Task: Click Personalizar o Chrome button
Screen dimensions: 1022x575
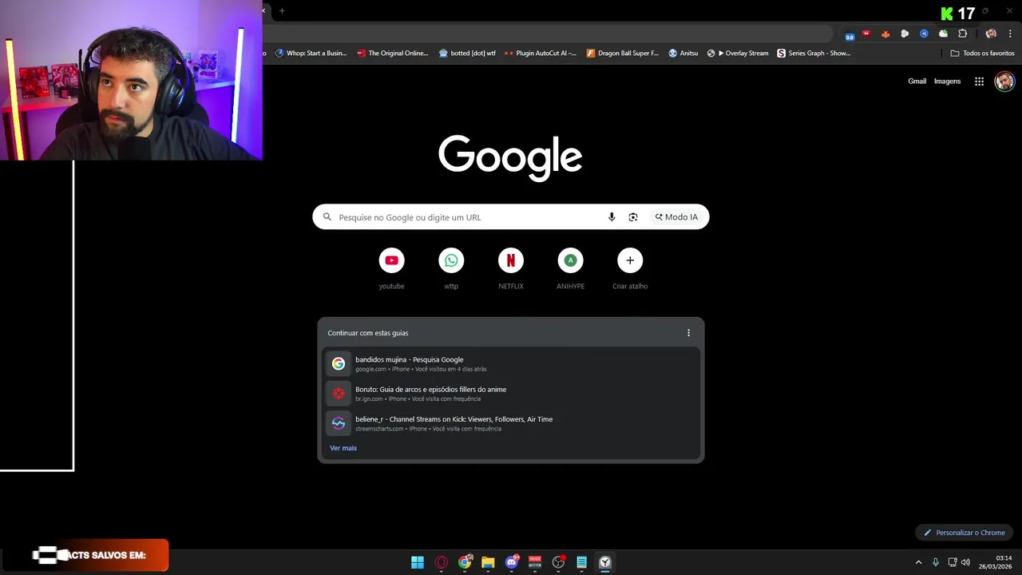Action: (964, 533)
